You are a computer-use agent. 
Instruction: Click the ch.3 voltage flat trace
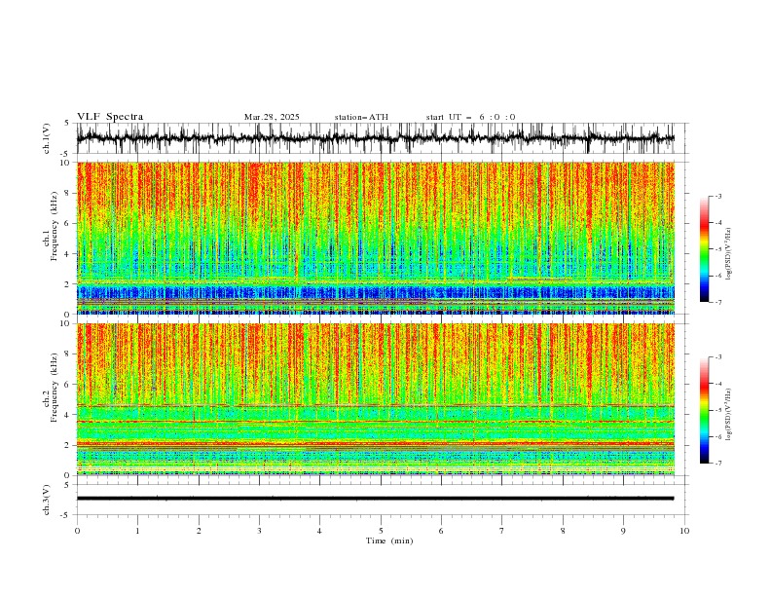point(376,499)
